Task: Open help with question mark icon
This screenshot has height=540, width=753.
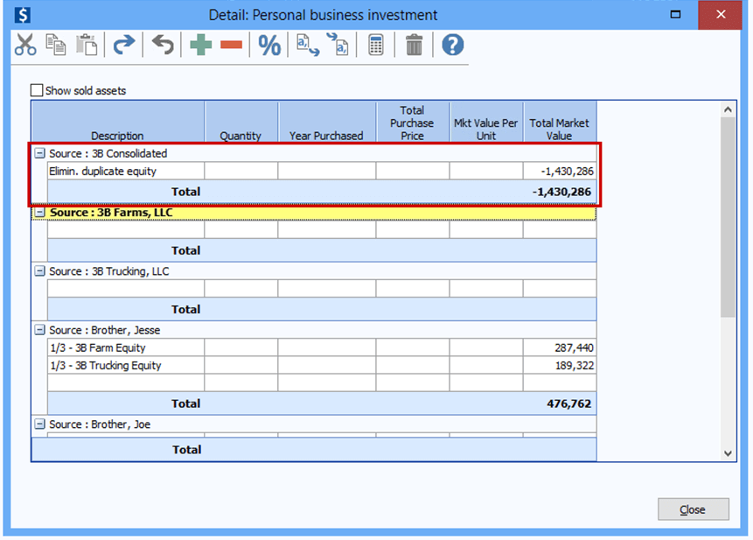Action: [452, 46]
